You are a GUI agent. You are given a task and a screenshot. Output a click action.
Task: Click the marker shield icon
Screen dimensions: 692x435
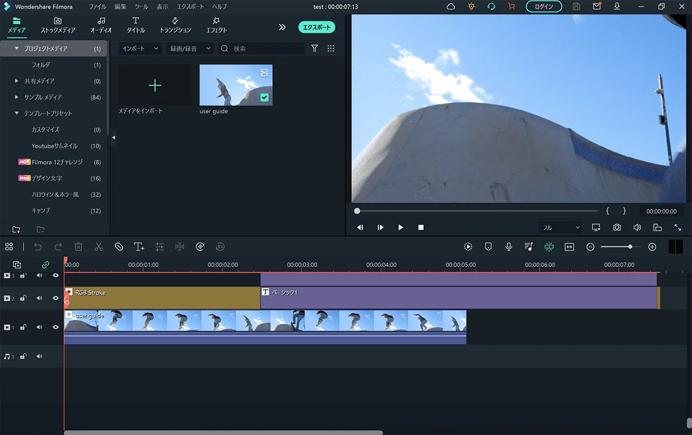[x=488, y=247]
